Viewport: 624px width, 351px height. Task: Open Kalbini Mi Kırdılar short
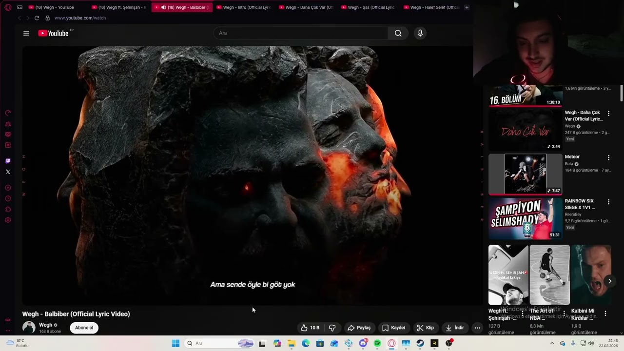point(591,275)
